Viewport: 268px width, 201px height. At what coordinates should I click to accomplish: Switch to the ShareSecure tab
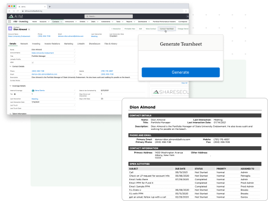[x=95, y=44]
